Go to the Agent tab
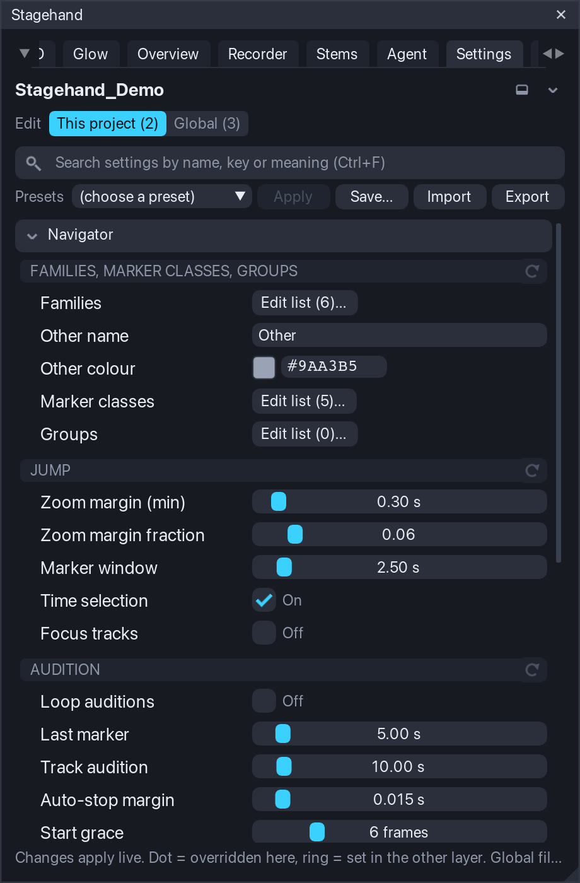580x883 pixels. pyautogui.click(x=407, y=54)
